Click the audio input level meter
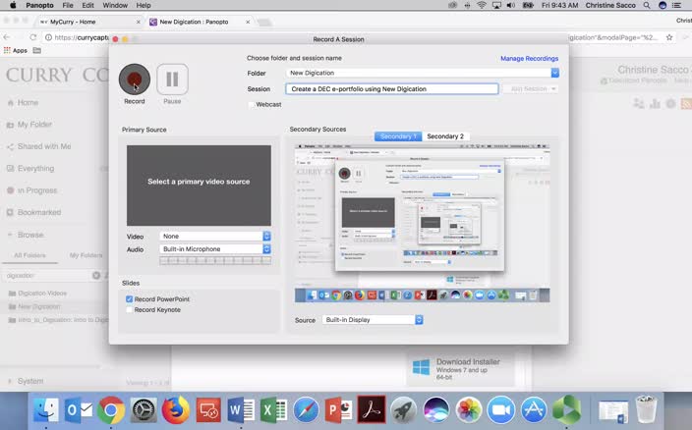 tap(215, 261)
